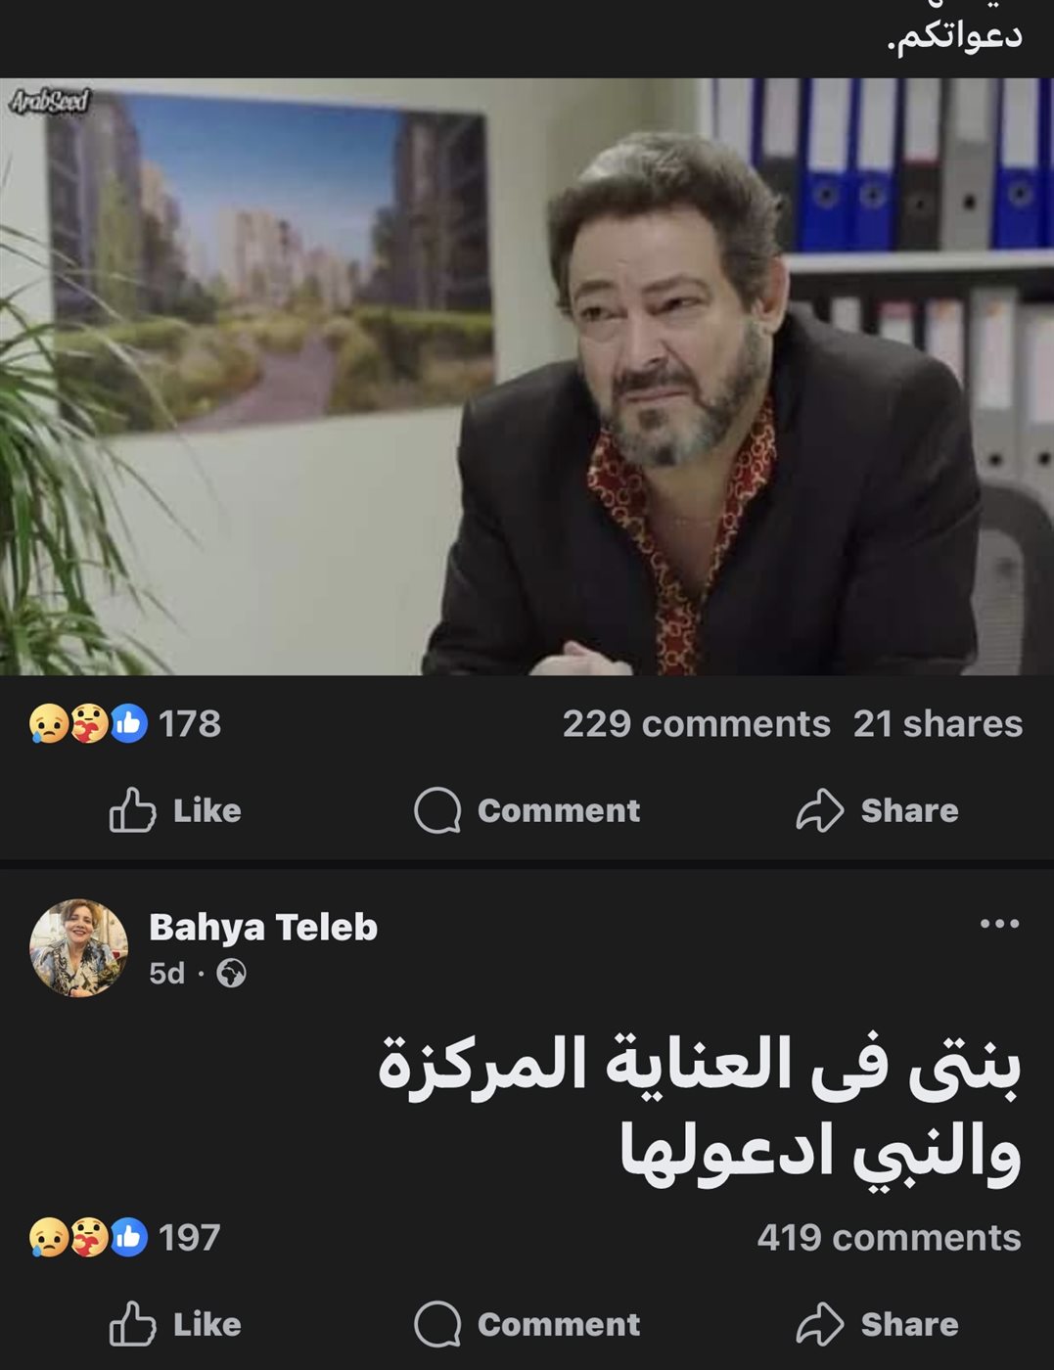
Task: Open the 229 comments link
Action: 696,724
